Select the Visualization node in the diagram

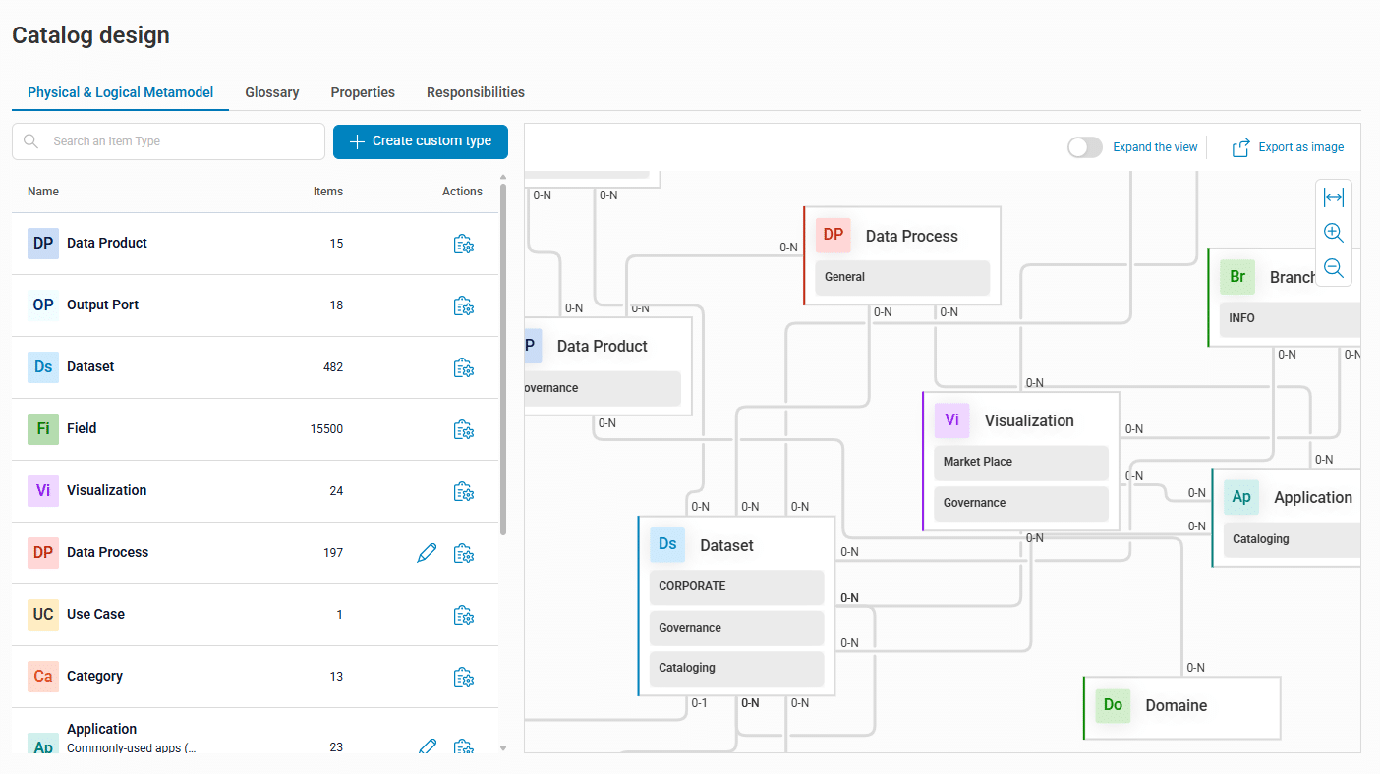click(x=1028, y=420)
